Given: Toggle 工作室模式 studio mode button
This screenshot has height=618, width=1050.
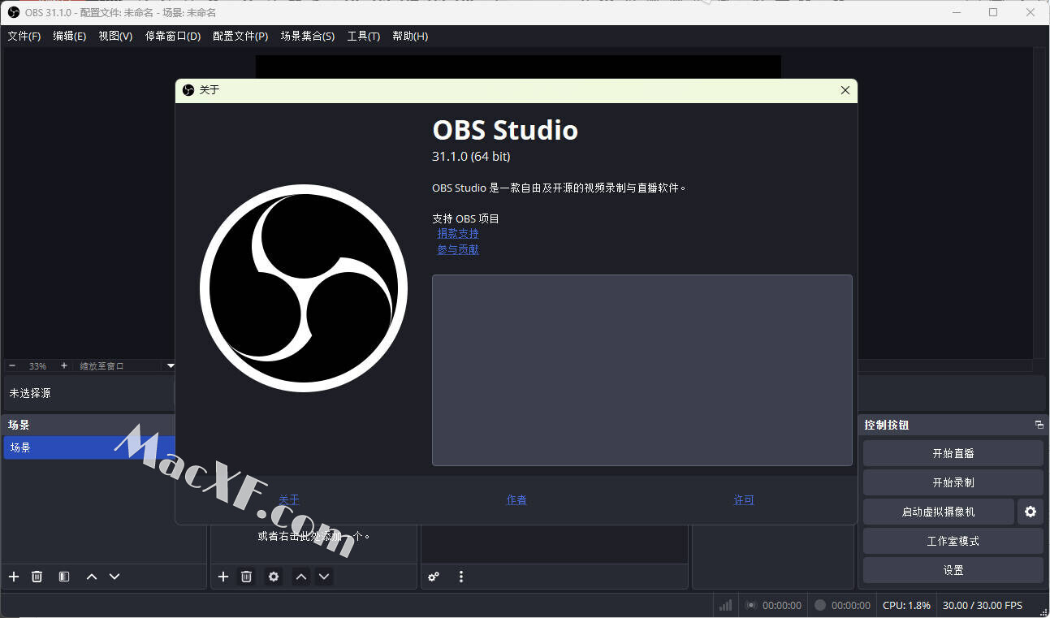Looking at the screenshot, I should click(953, 541).
